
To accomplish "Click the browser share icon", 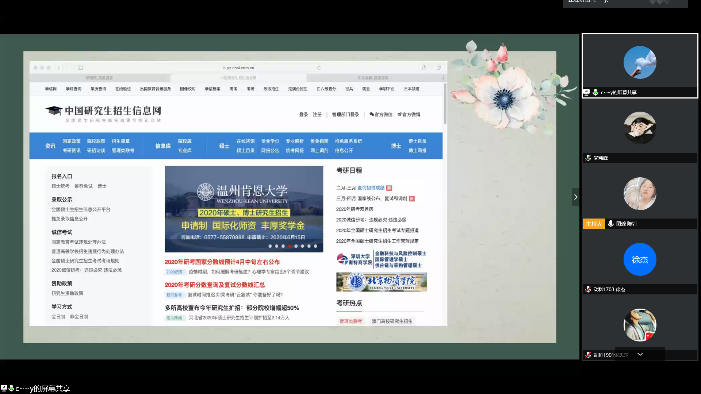I will [x=424, y=67].
